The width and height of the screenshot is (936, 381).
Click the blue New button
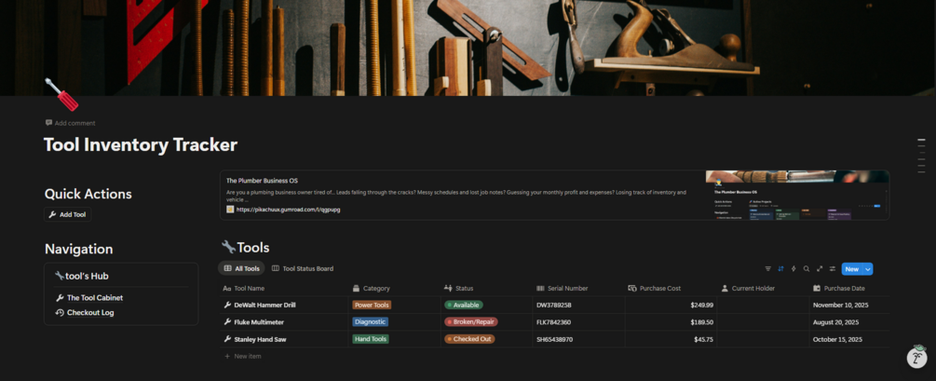click(852, 269)
